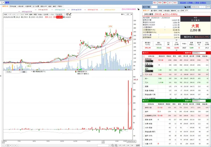
Task: Tick checkbox for 統一 buyer row
Action: pos(144,78)
